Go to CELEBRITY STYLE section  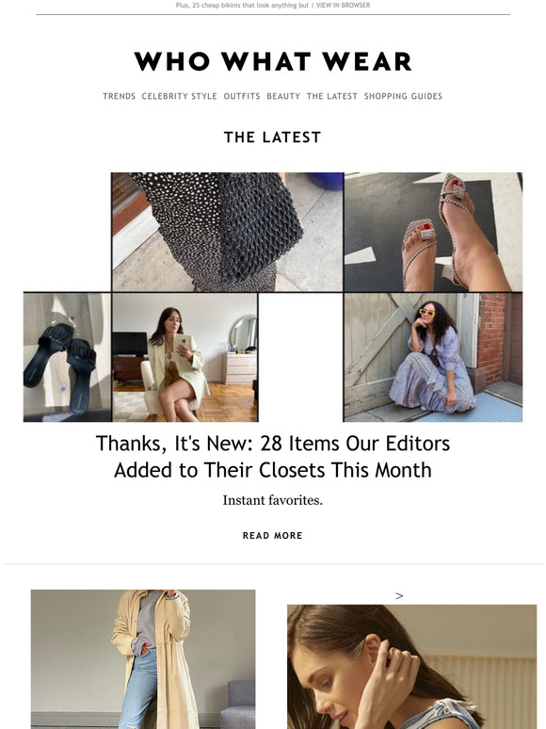point(180,96)
